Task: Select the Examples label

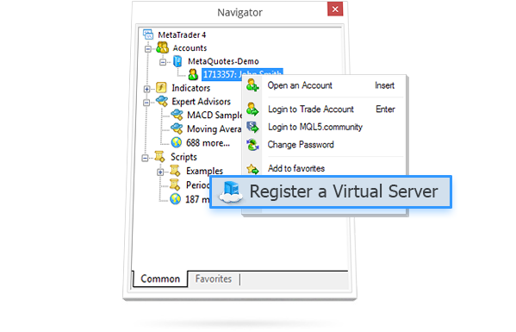Action: click(204, 171)
